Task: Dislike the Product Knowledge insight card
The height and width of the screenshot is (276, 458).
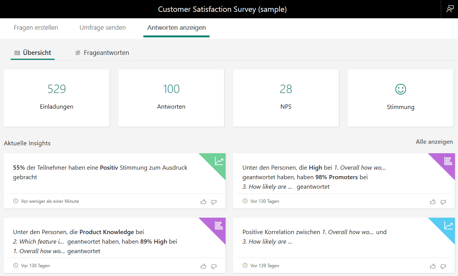Action: click(x=214, y=266)
